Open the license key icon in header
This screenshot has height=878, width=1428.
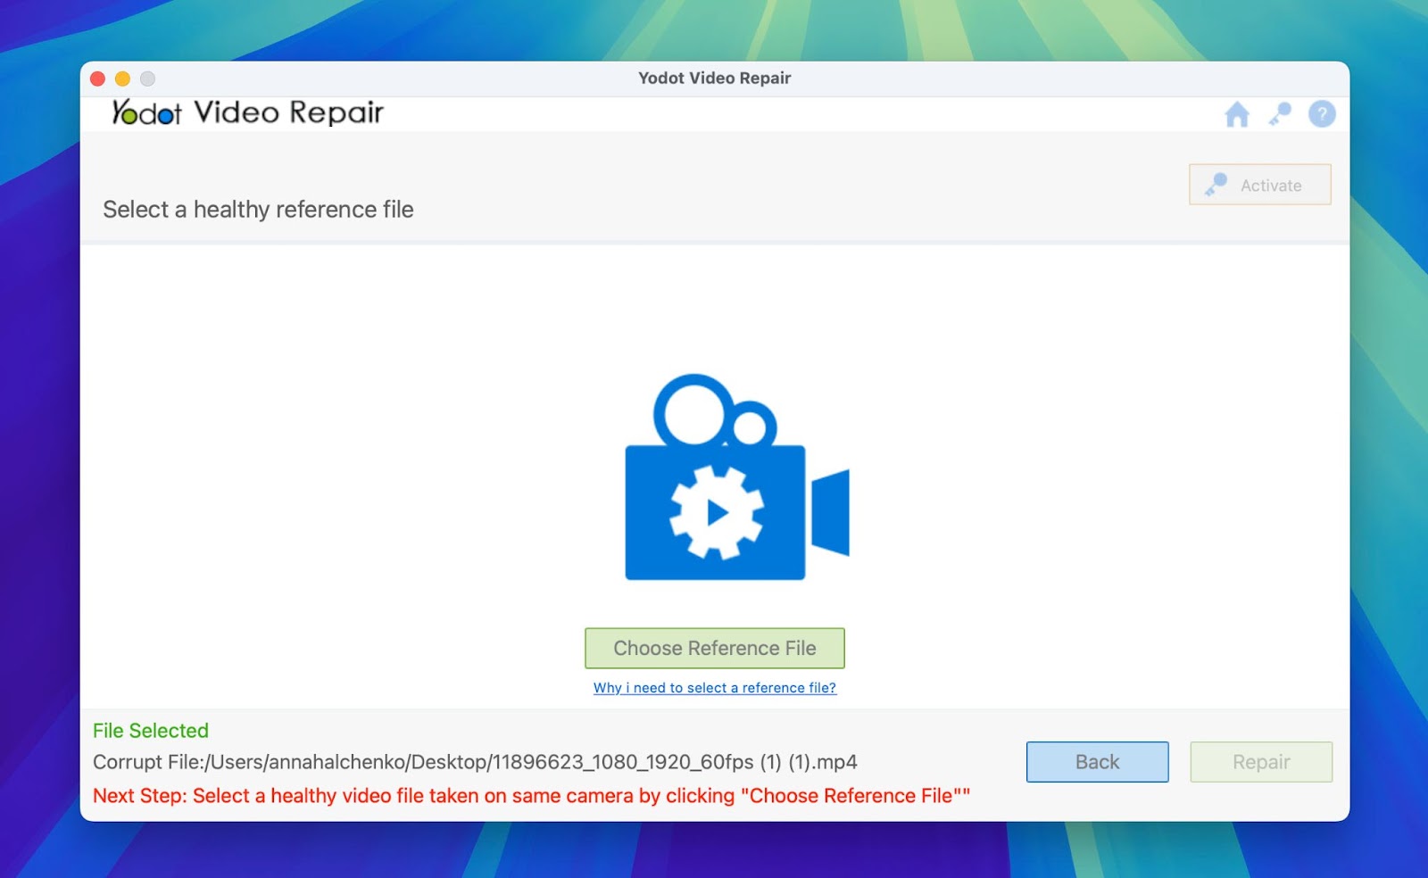(1280, 114)
